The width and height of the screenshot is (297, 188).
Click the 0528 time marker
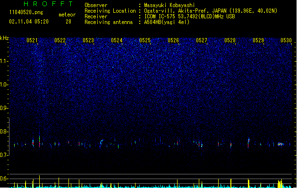(230, 40)
